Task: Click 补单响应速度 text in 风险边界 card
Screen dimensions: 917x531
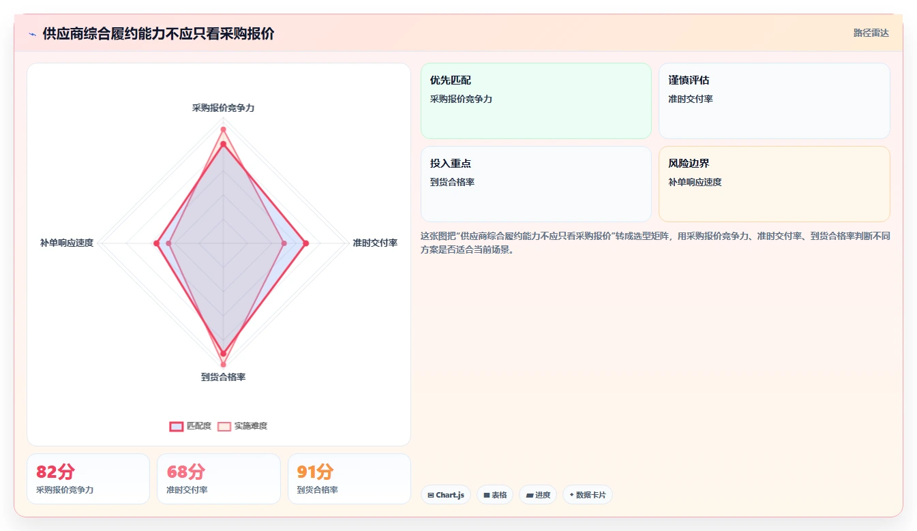Action: [x=695, y=182]
